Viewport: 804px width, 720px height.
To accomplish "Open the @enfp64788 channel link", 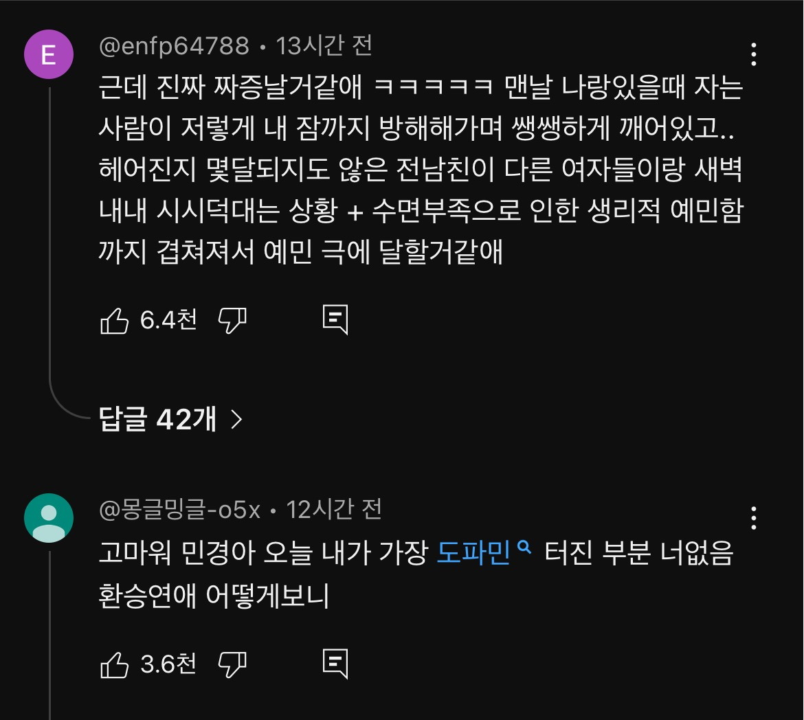I will 174,46.
